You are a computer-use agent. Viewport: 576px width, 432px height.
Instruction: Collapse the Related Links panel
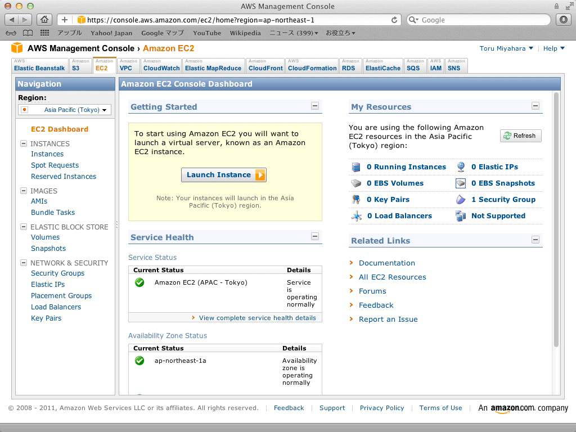coord(535,240)
